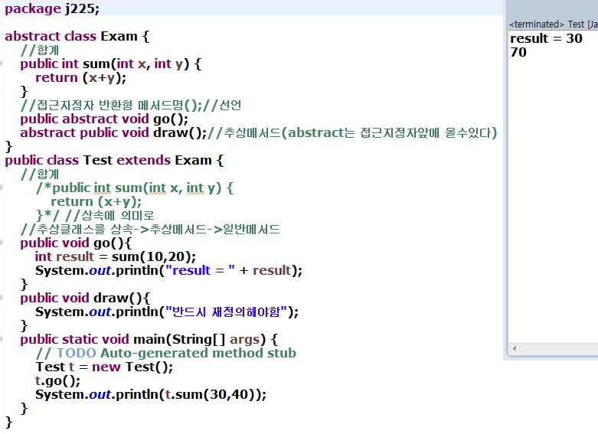Click the '// TODO Auto-generated method stub' comment
The width and height of the screenshot is (598, 434).
coord(166,353)
